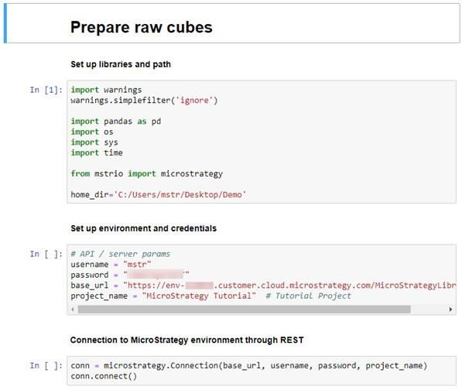Click the In [1] prompt label
462x390 pixels.
click(46, 90)
